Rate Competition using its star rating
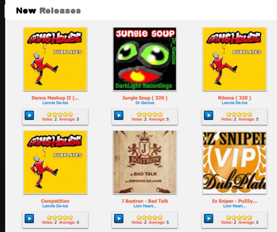 point(60,217)
